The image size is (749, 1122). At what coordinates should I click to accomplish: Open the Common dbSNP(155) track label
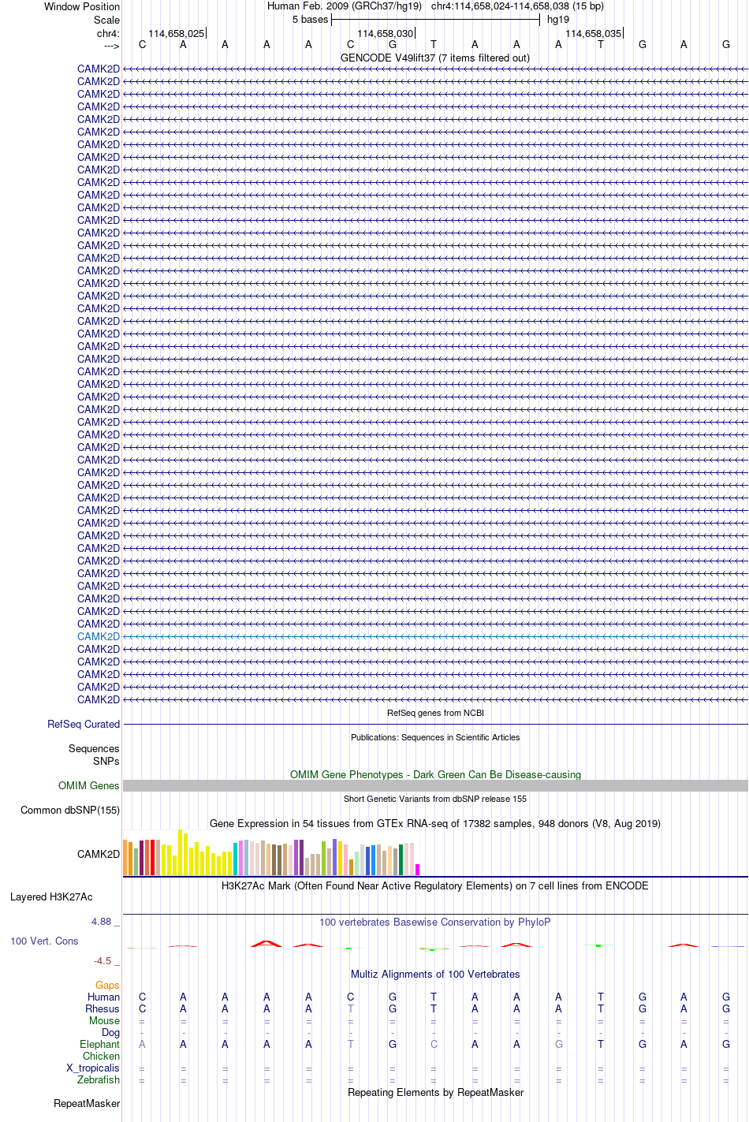(x=70, y=810)
